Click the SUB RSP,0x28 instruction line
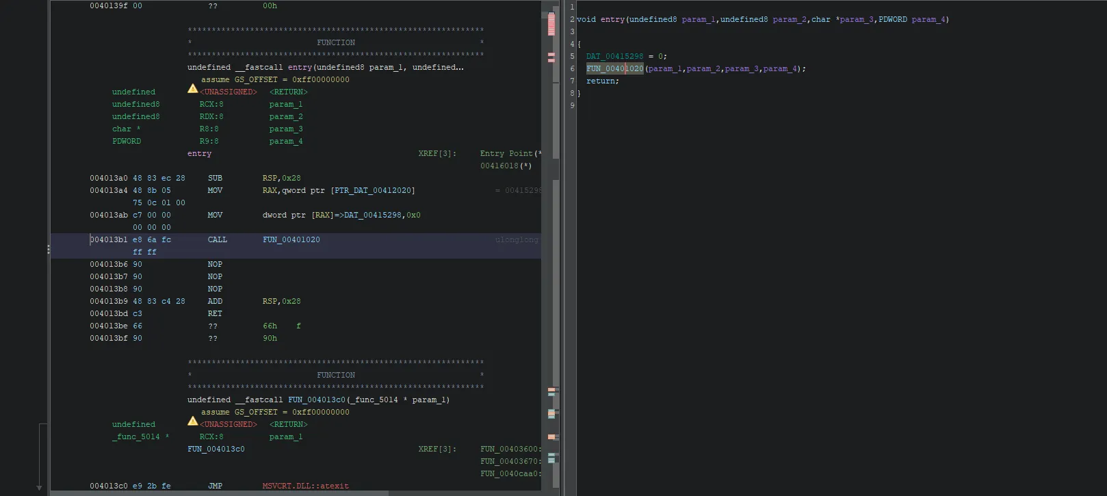Viewport: 1107px width, 496px height. 215,179
